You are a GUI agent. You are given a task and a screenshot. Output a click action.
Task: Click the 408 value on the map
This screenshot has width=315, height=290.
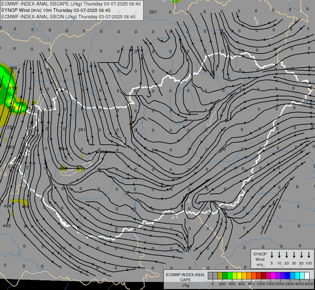pos(7,206)
